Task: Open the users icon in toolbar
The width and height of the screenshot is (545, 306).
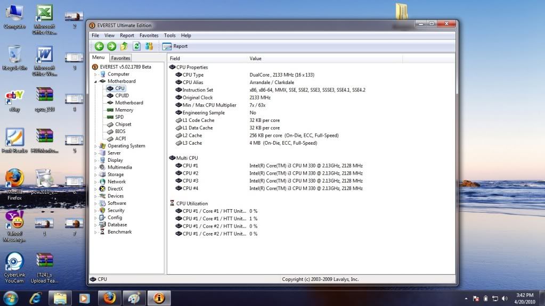Action: (149, 46)
